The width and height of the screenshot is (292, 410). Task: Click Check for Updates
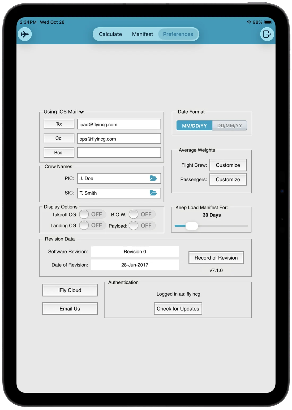click(x=178, y=309)
